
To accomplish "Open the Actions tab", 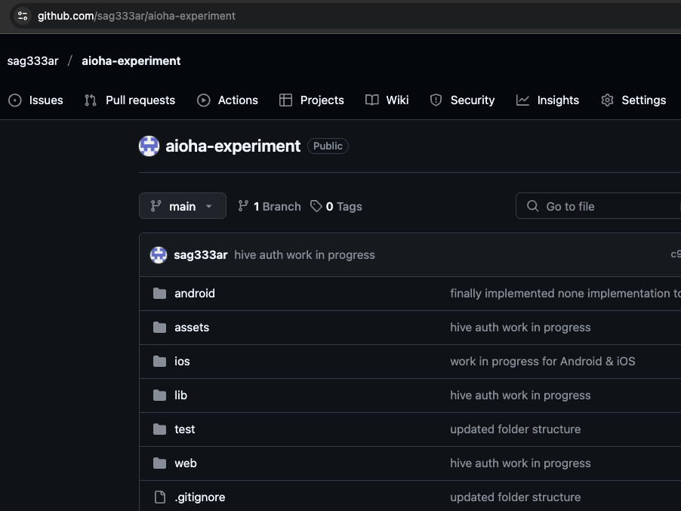I will click(227, 100).
